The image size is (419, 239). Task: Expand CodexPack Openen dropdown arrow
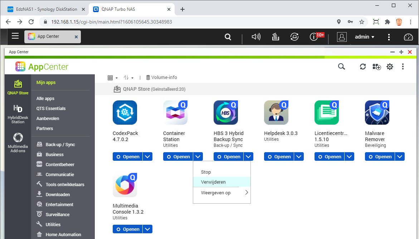click(x=147, y=156)
